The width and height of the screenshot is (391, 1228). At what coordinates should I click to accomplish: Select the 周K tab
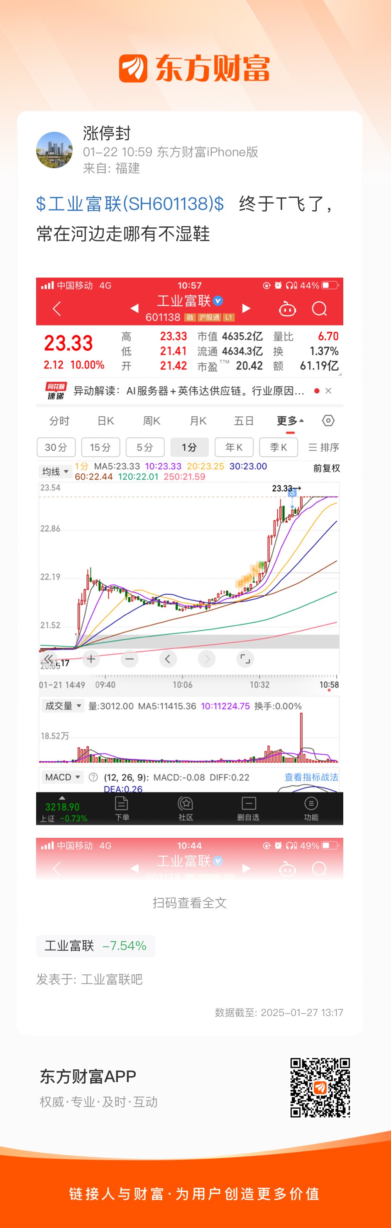(152, 421)
